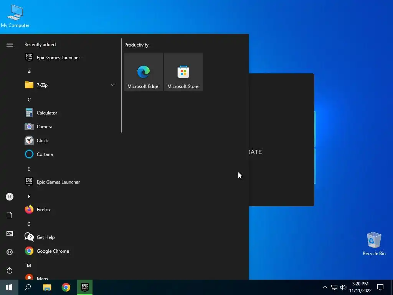Open File Explorer from the taskbar
Screen dimensions: 393x295
pos(47,287)
